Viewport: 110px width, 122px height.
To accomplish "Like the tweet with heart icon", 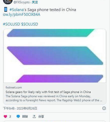I will point(6,116).
